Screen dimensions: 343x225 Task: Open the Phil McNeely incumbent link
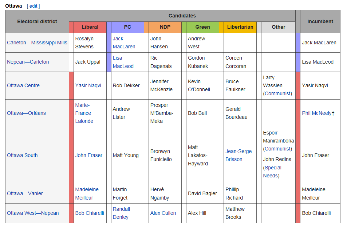point(316,113)
